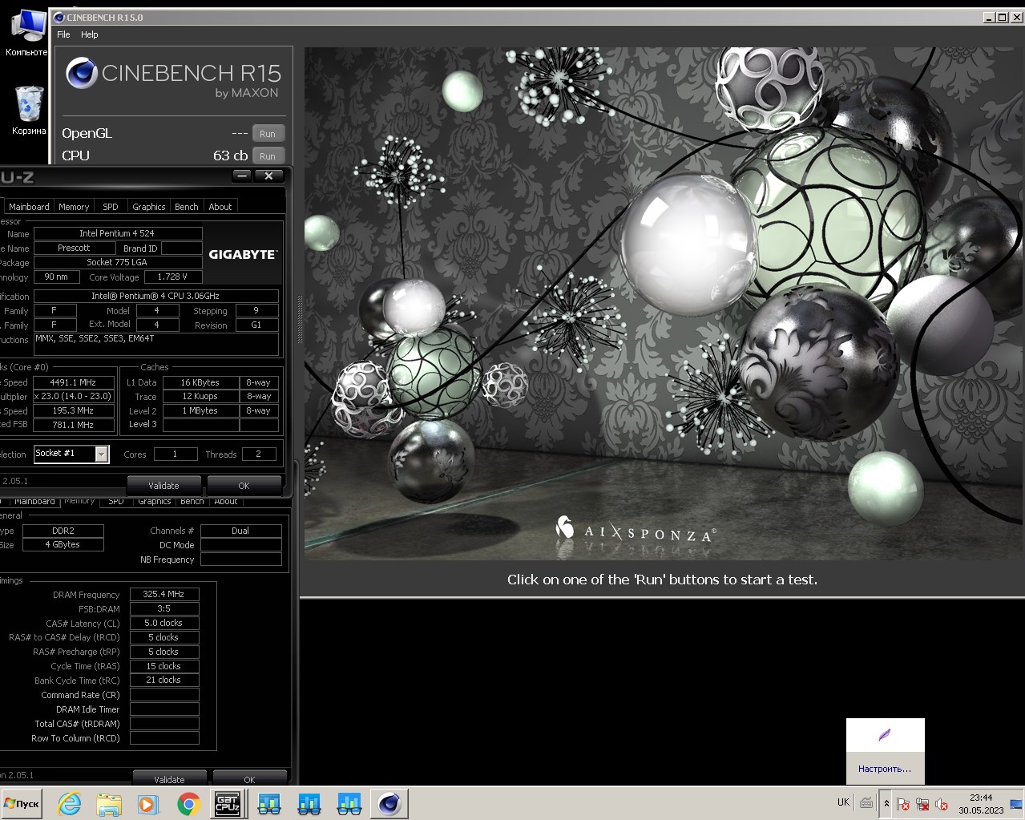Open the on-screen keyboard tray icon
This screenshot has height=820, width=1025.
click(x=866, y=802)
